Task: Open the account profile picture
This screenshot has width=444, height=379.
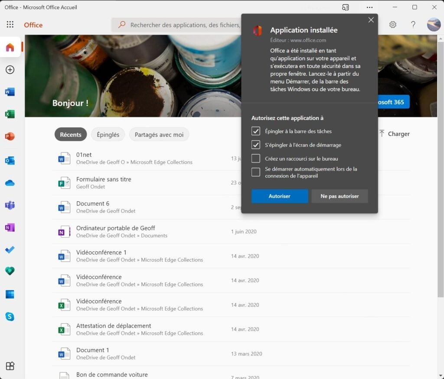Action: click(x=434, y=25)
